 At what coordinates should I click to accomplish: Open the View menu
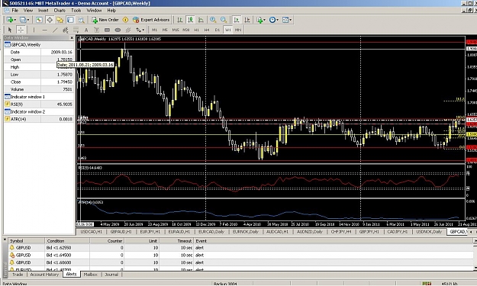[x=28, y=11]
